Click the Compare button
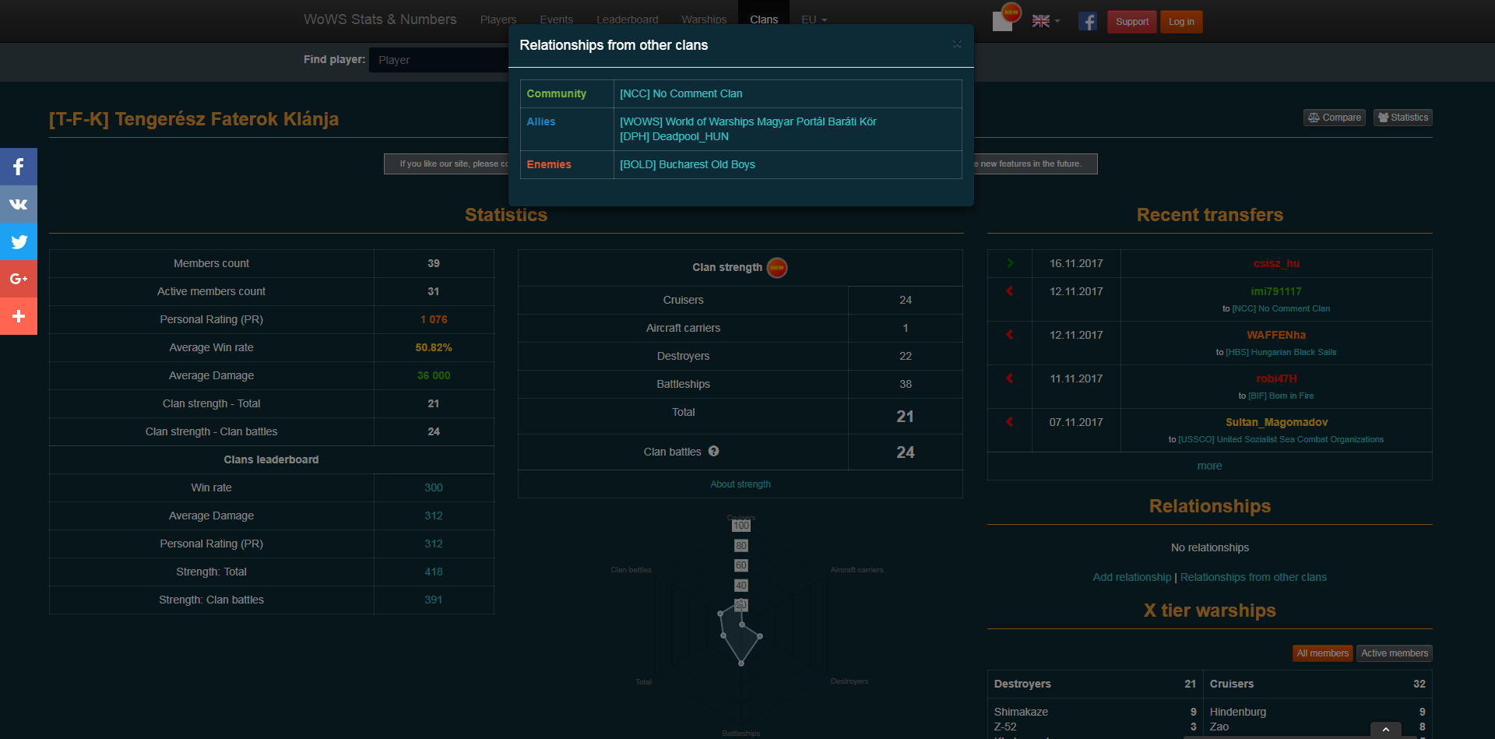Image resolution: width=1495 pixels, height=739 pixels. (1335, 118)
